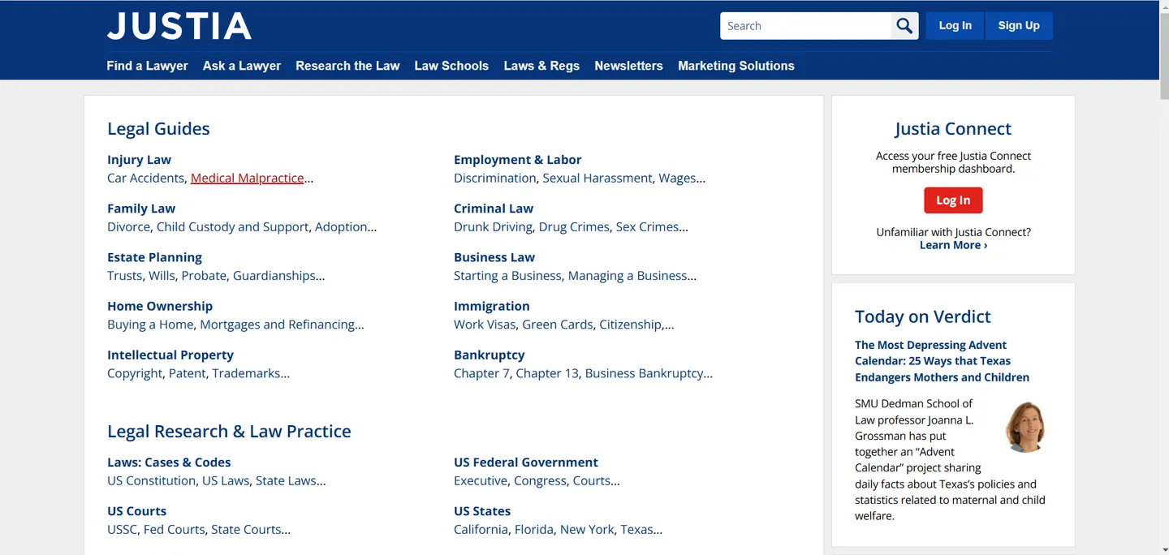Open the Citizenship link
This screenshot has width=1169, height=555.
[x=631, y=324]
